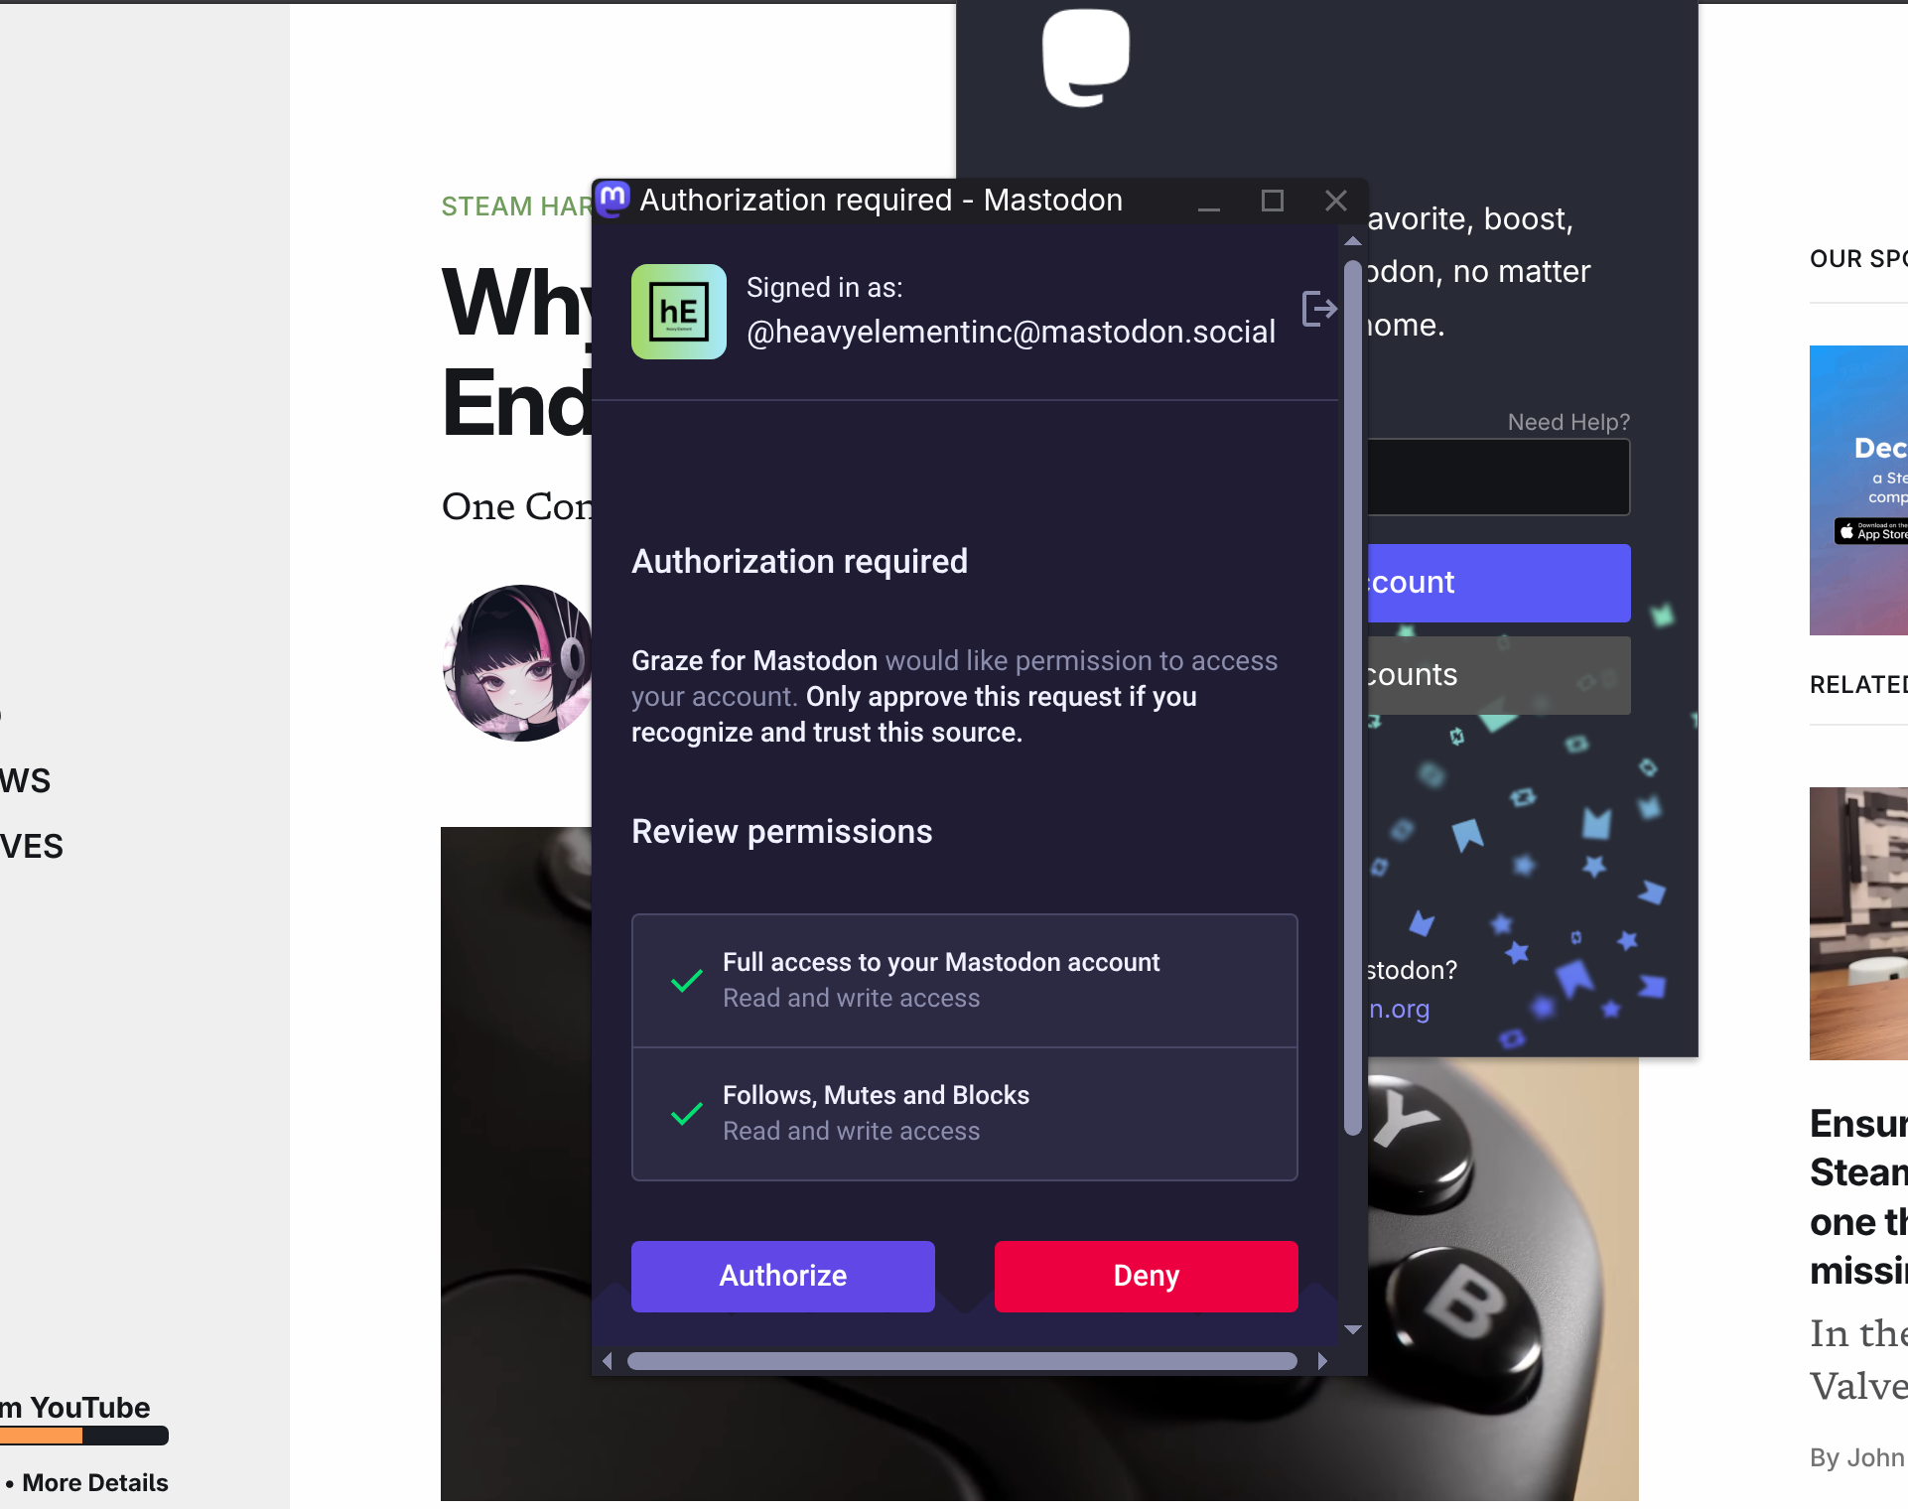This screenshot has width=1908, height=1509.
Task: Click the Mastodon logo in the title bar
Action: pyautogui.click(x=613, y=200)
